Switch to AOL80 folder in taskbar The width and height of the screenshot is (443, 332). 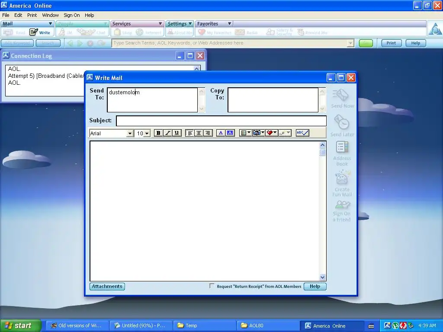268,326
